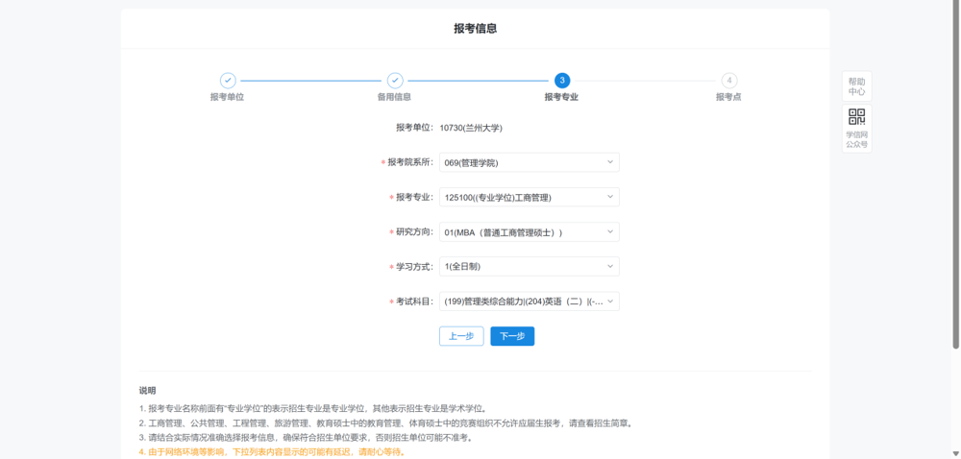
Task: Expand the 报考专业 dropdown arrow
Action: (610, 197)
